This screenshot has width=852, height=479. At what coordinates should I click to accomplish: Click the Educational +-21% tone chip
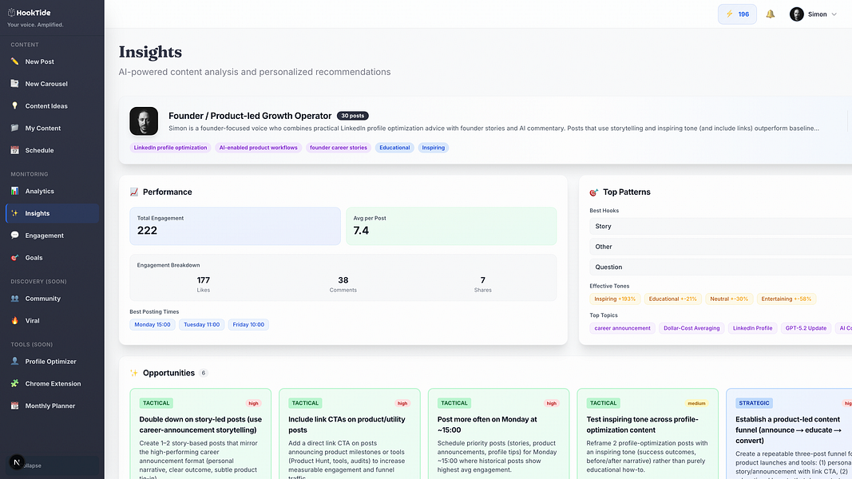click(x=672, y=299)
